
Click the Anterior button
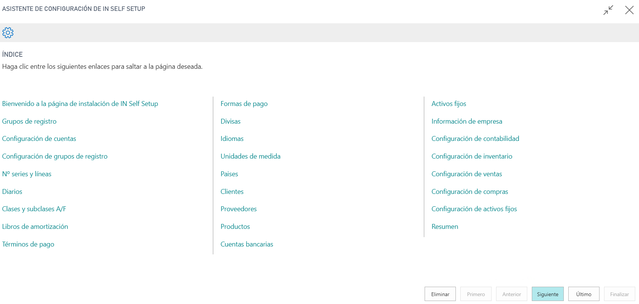point(512,294)
